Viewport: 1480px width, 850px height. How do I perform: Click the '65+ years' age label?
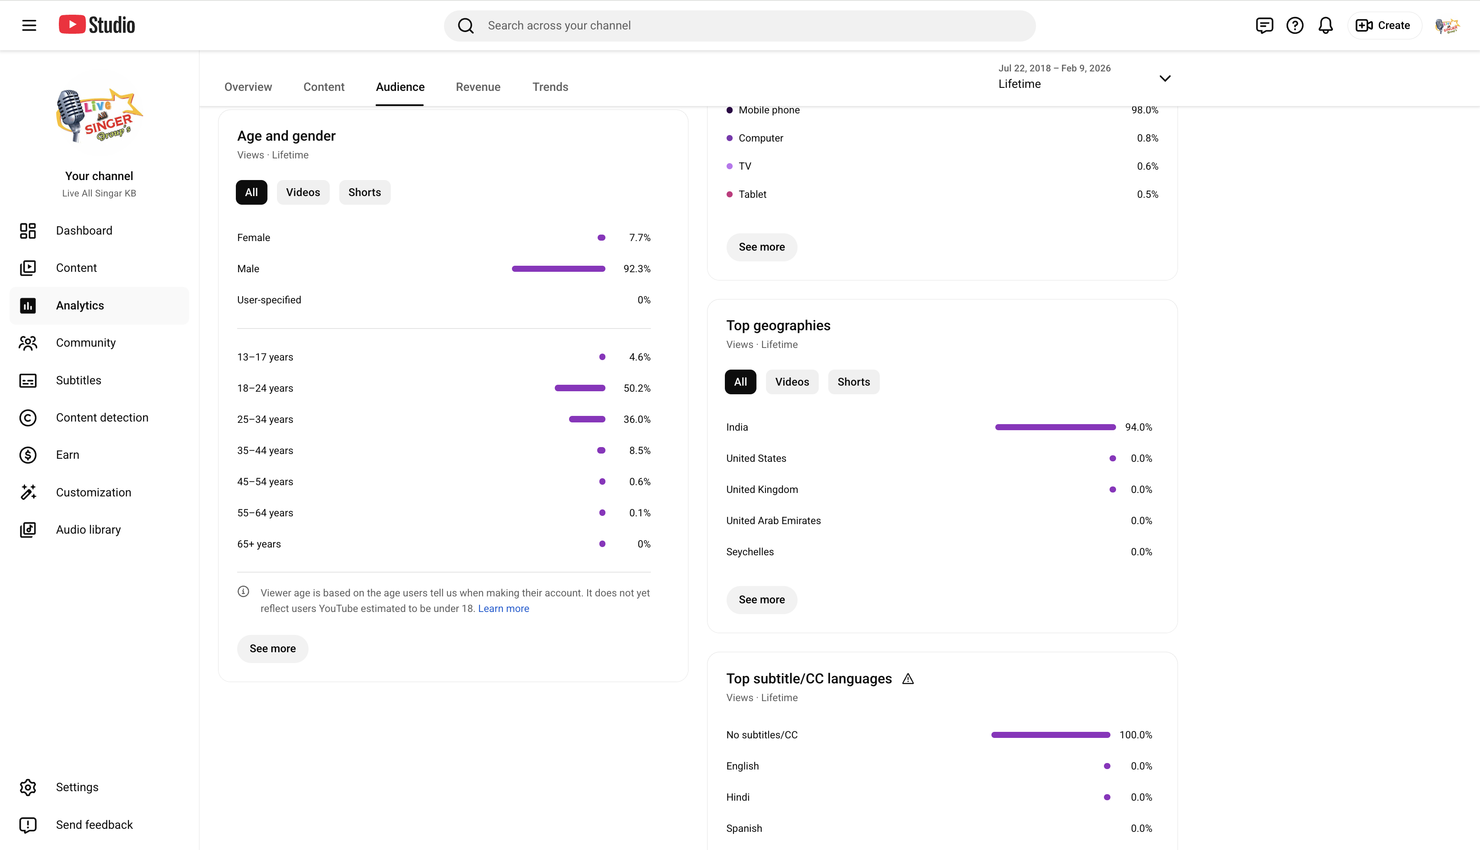click(x=258, y=544)
